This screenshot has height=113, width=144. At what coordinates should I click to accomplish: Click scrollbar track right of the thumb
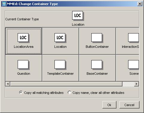coord(128,84)
